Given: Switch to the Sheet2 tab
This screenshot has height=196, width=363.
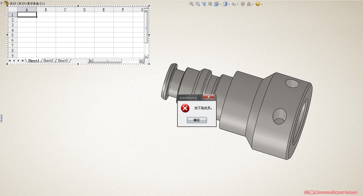Looking at the screenshot, I should 48,61.
